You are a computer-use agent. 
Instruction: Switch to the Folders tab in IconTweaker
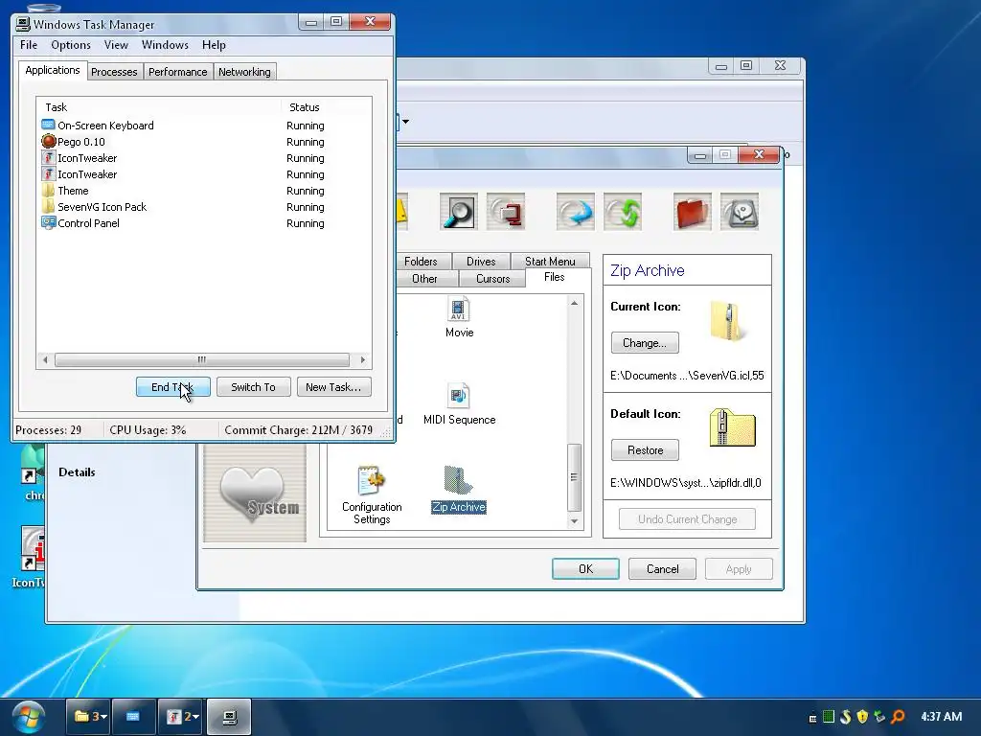[x=421, y=261]
